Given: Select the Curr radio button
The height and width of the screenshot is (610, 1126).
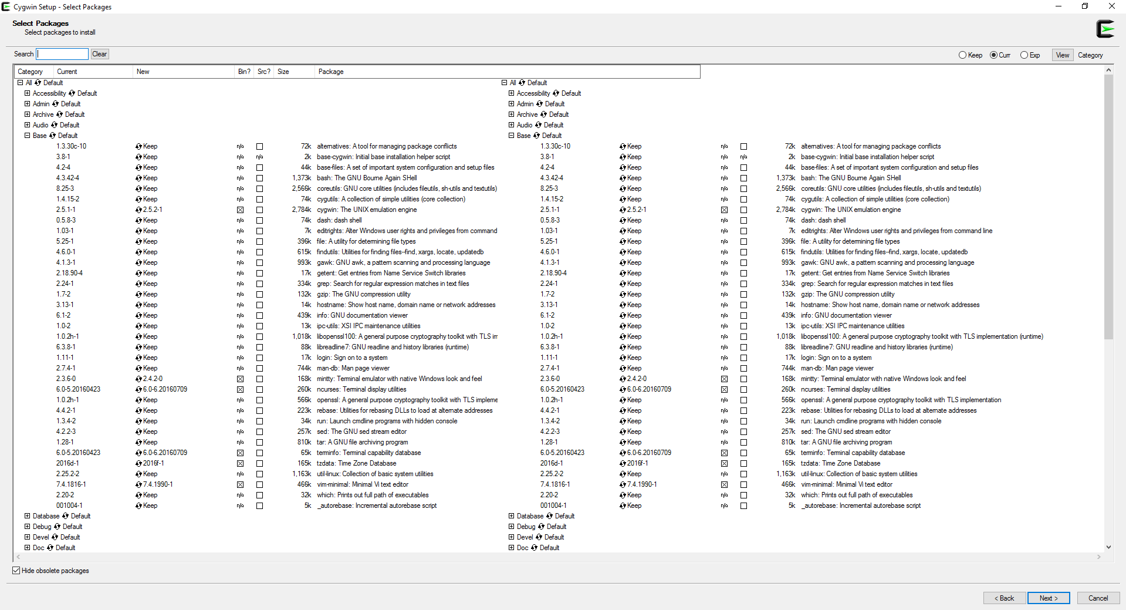Looking at the screenshot, I should click(993, 55).
